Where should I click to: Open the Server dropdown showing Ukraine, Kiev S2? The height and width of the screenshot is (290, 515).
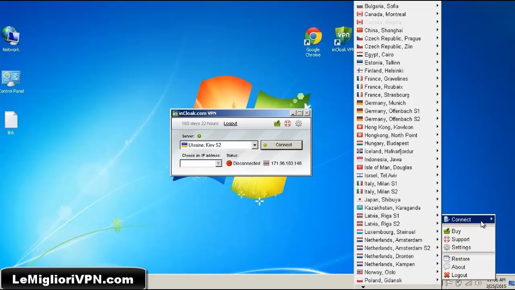click(x=219, y=145)
